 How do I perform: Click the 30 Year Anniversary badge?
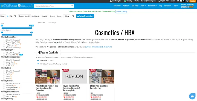click(25, 6)
